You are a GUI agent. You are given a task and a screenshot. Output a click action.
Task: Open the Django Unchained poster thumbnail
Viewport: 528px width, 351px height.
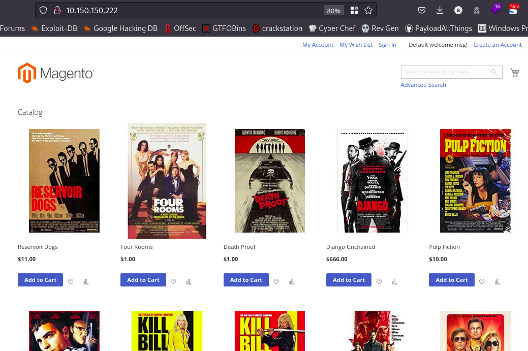(372, 181)
